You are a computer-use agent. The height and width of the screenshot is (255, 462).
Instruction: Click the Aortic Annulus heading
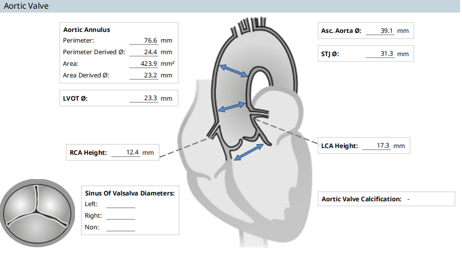point(87,30)
